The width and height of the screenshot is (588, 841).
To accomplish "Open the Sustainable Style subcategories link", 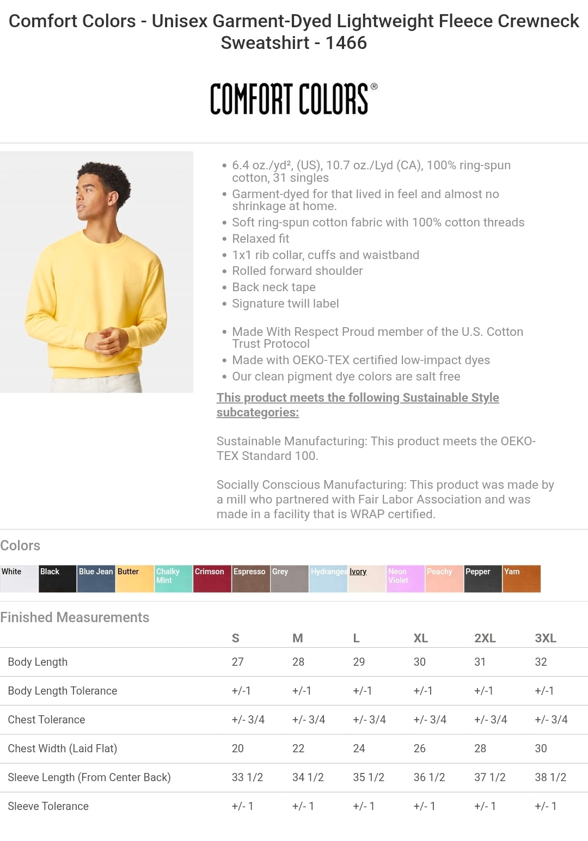I will [x=358, y=404].
